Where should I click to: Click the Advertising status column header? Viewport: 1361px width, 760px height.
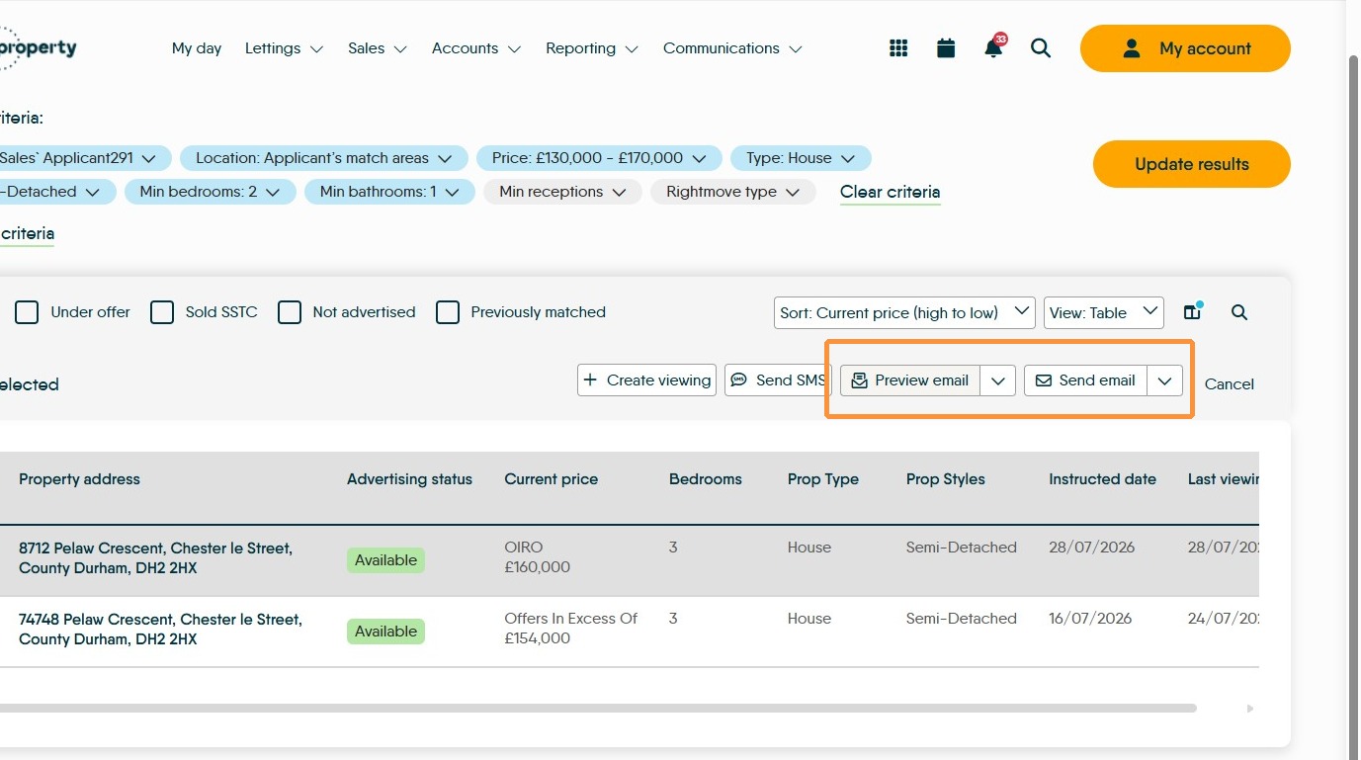pos(409,479)
